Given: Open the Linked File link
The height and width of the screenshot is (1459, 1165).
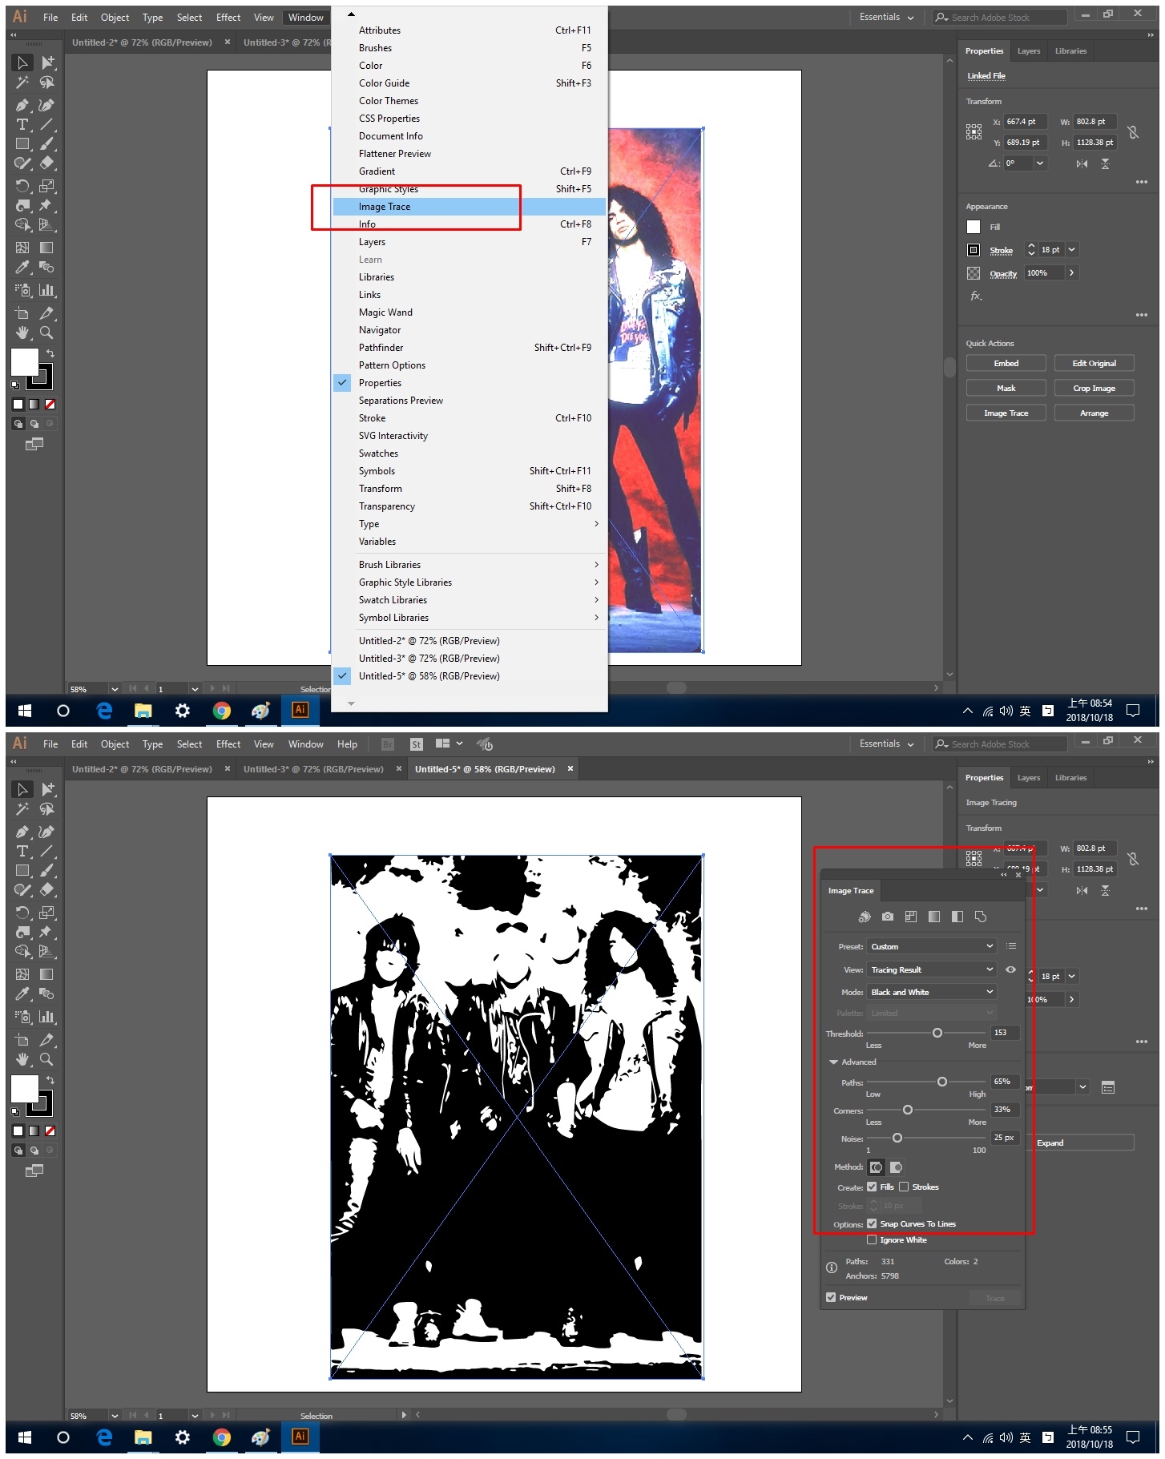Looking at the screenshot, I should 986,76.
